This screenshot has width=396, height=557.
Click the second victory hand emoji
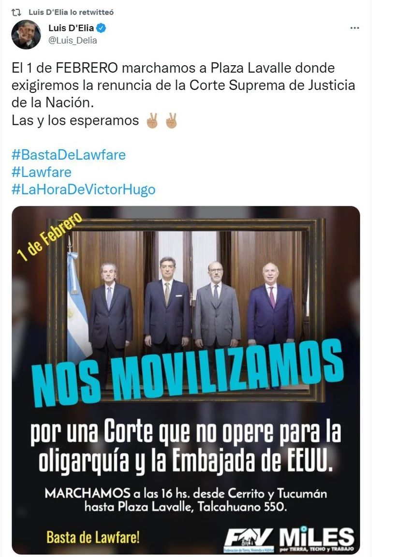click(x=172, y=121)
